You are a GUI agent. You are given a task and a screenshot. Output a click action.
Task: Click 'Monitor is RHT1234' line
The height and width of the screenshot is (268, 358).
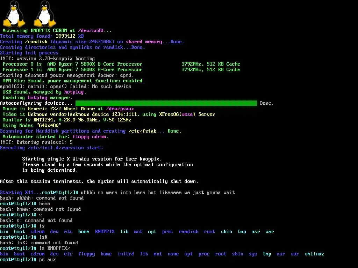point(67,120)
